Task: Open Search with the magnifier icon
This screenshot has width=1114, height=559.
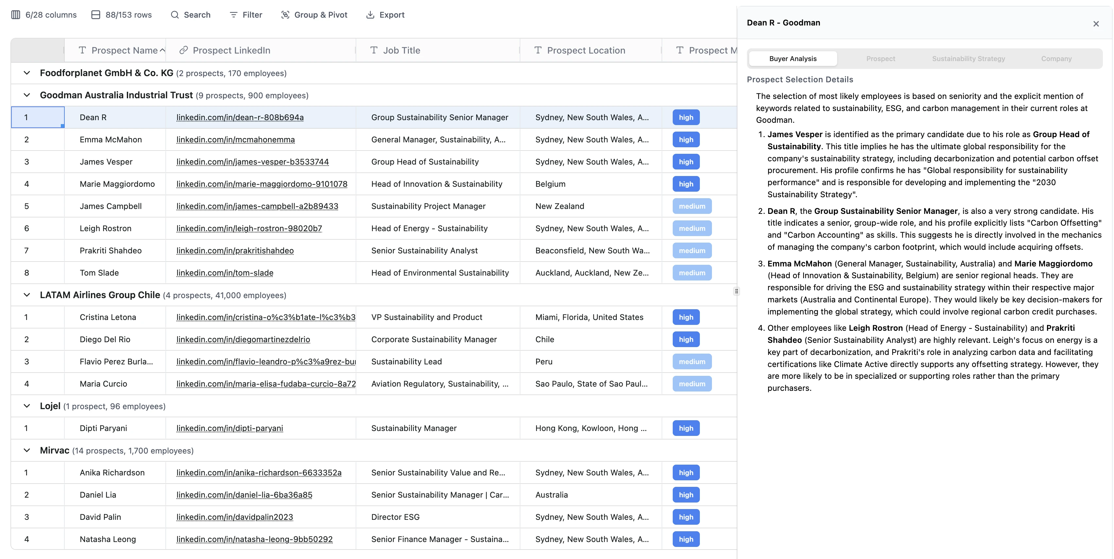Action: pyautogui.click(x=175, y=15)
